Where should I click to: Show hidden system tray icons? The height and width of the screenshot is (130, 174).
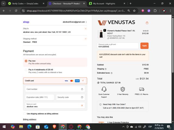[123, 127]
